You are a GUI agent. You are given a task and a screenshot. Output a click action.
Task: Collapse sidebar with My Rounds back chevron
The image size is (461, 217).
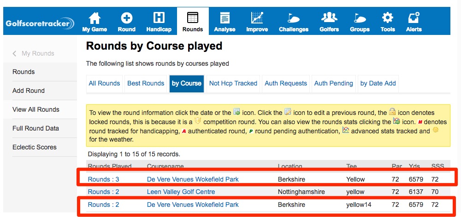point(15,54)
